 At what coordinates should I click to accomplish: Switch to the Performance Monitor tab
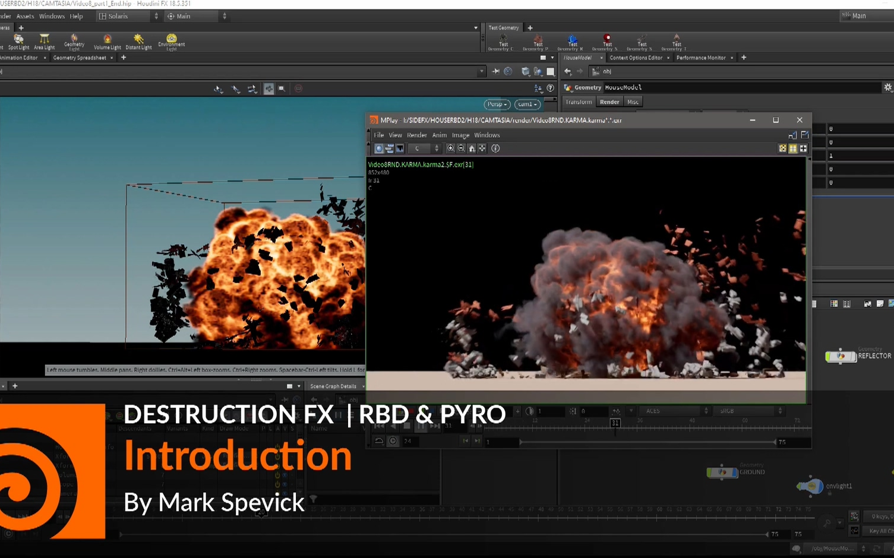(x=701, y=58)
